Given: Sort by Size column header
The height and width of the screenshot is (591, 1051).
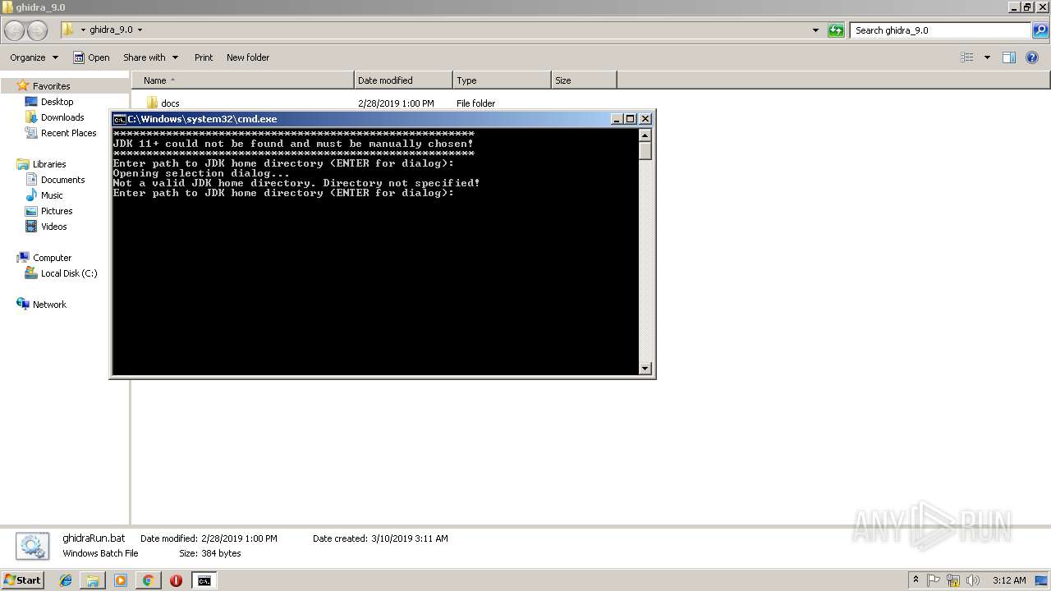Looking at the screenshot, I should click(x=584, y=80).
